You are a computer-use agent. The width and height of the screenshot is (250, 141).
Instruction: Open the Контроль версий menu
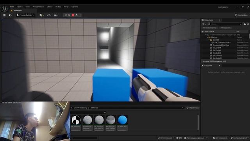click(x=239, y=138)
